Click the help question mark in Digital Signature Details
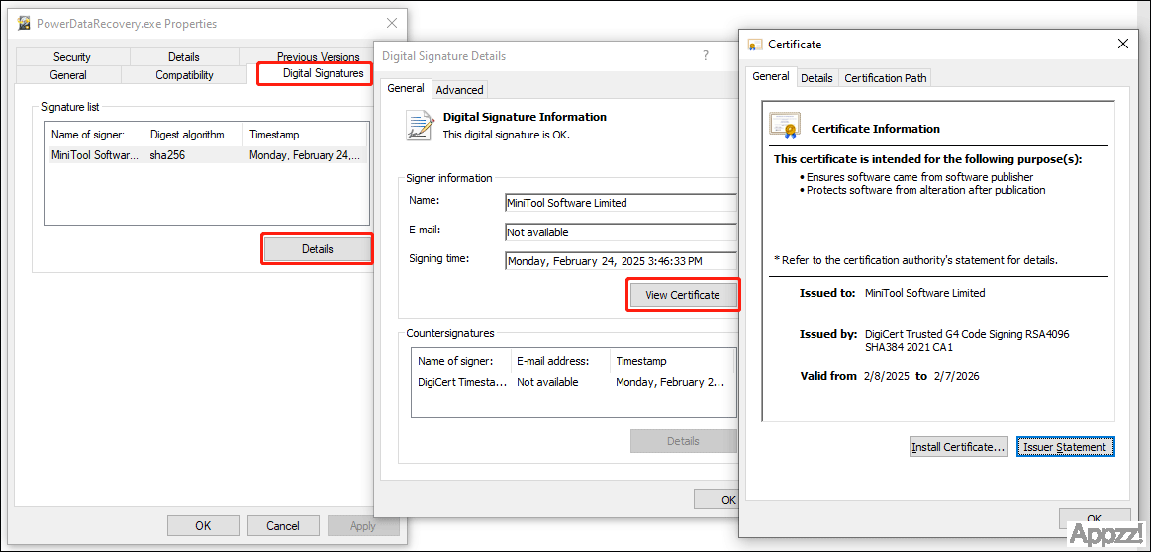Screen dimensions: 1151x552 click(x=706, y=55)
